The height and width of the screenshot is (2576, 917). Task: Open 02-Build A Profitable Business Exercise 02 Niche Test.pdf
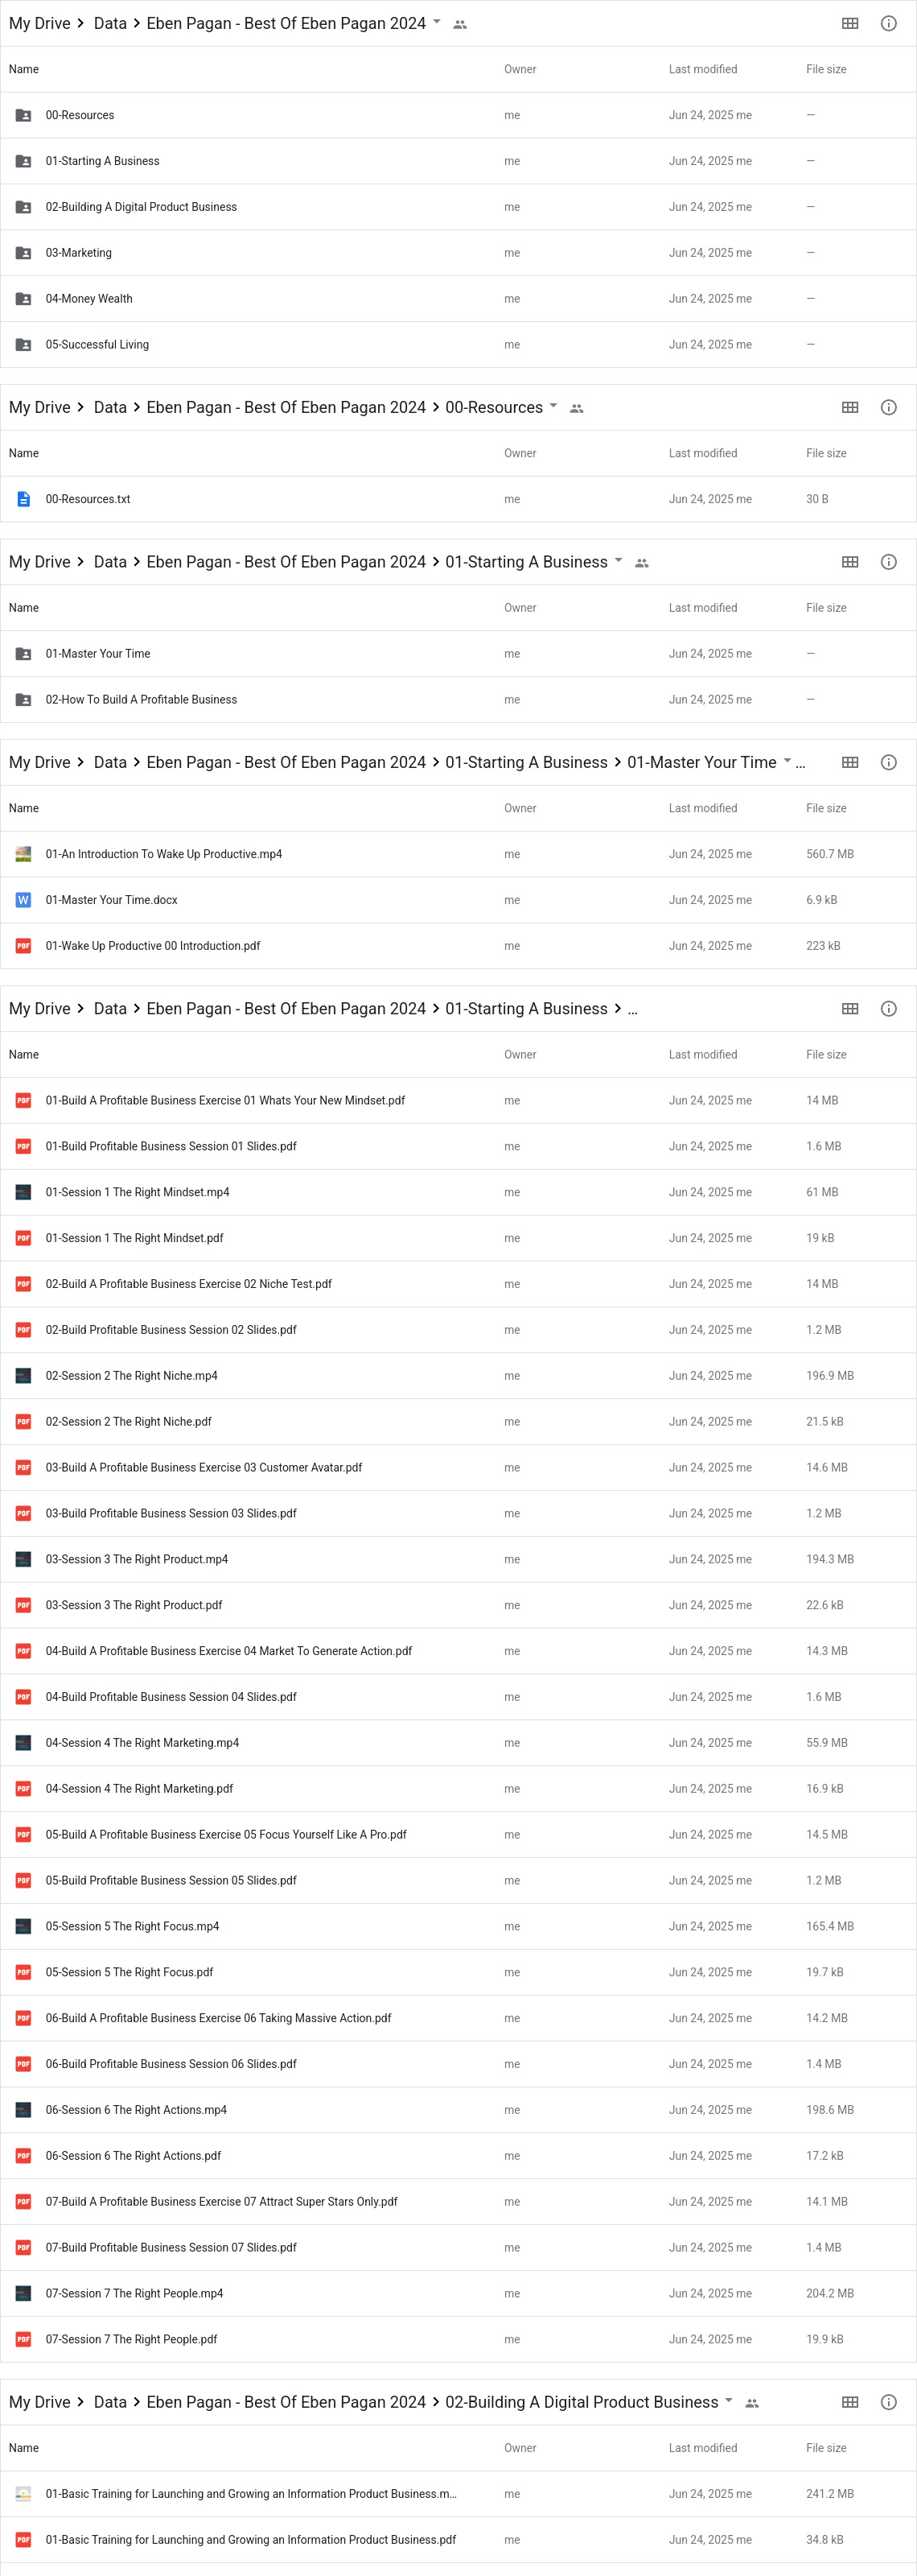point(189,1284)
